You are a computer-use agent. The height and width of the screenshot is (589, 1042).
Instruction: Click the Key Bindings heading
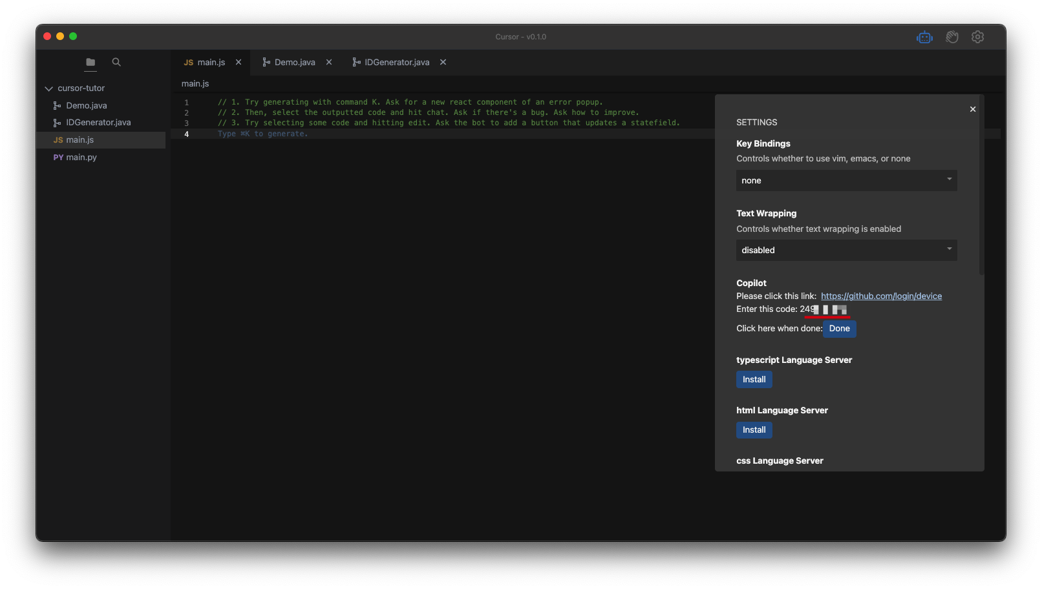coord(763,143)
